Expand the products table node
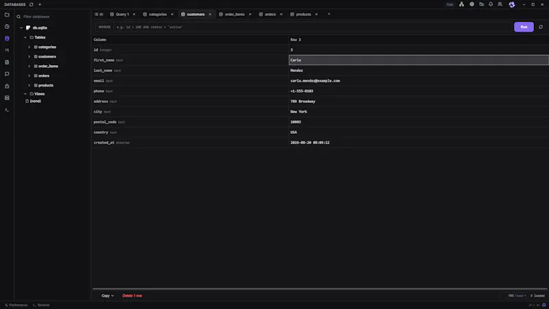Viewport: 549px width, 309px height. 29,85
